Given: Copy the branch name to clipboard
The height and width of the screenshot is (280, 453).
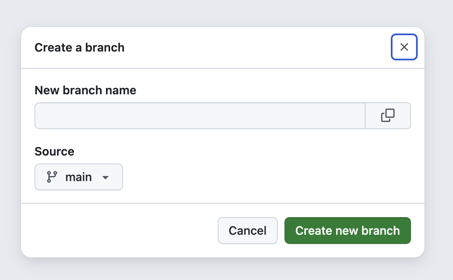Looking at the screenshot, I should tap(388, 116).
